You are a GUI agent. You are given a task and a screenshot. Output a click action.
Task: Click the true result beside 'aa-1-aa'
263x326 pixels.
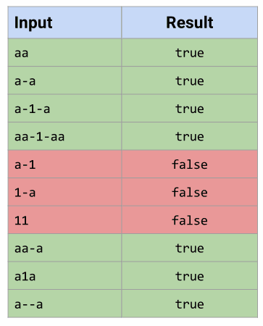(190, 136)
